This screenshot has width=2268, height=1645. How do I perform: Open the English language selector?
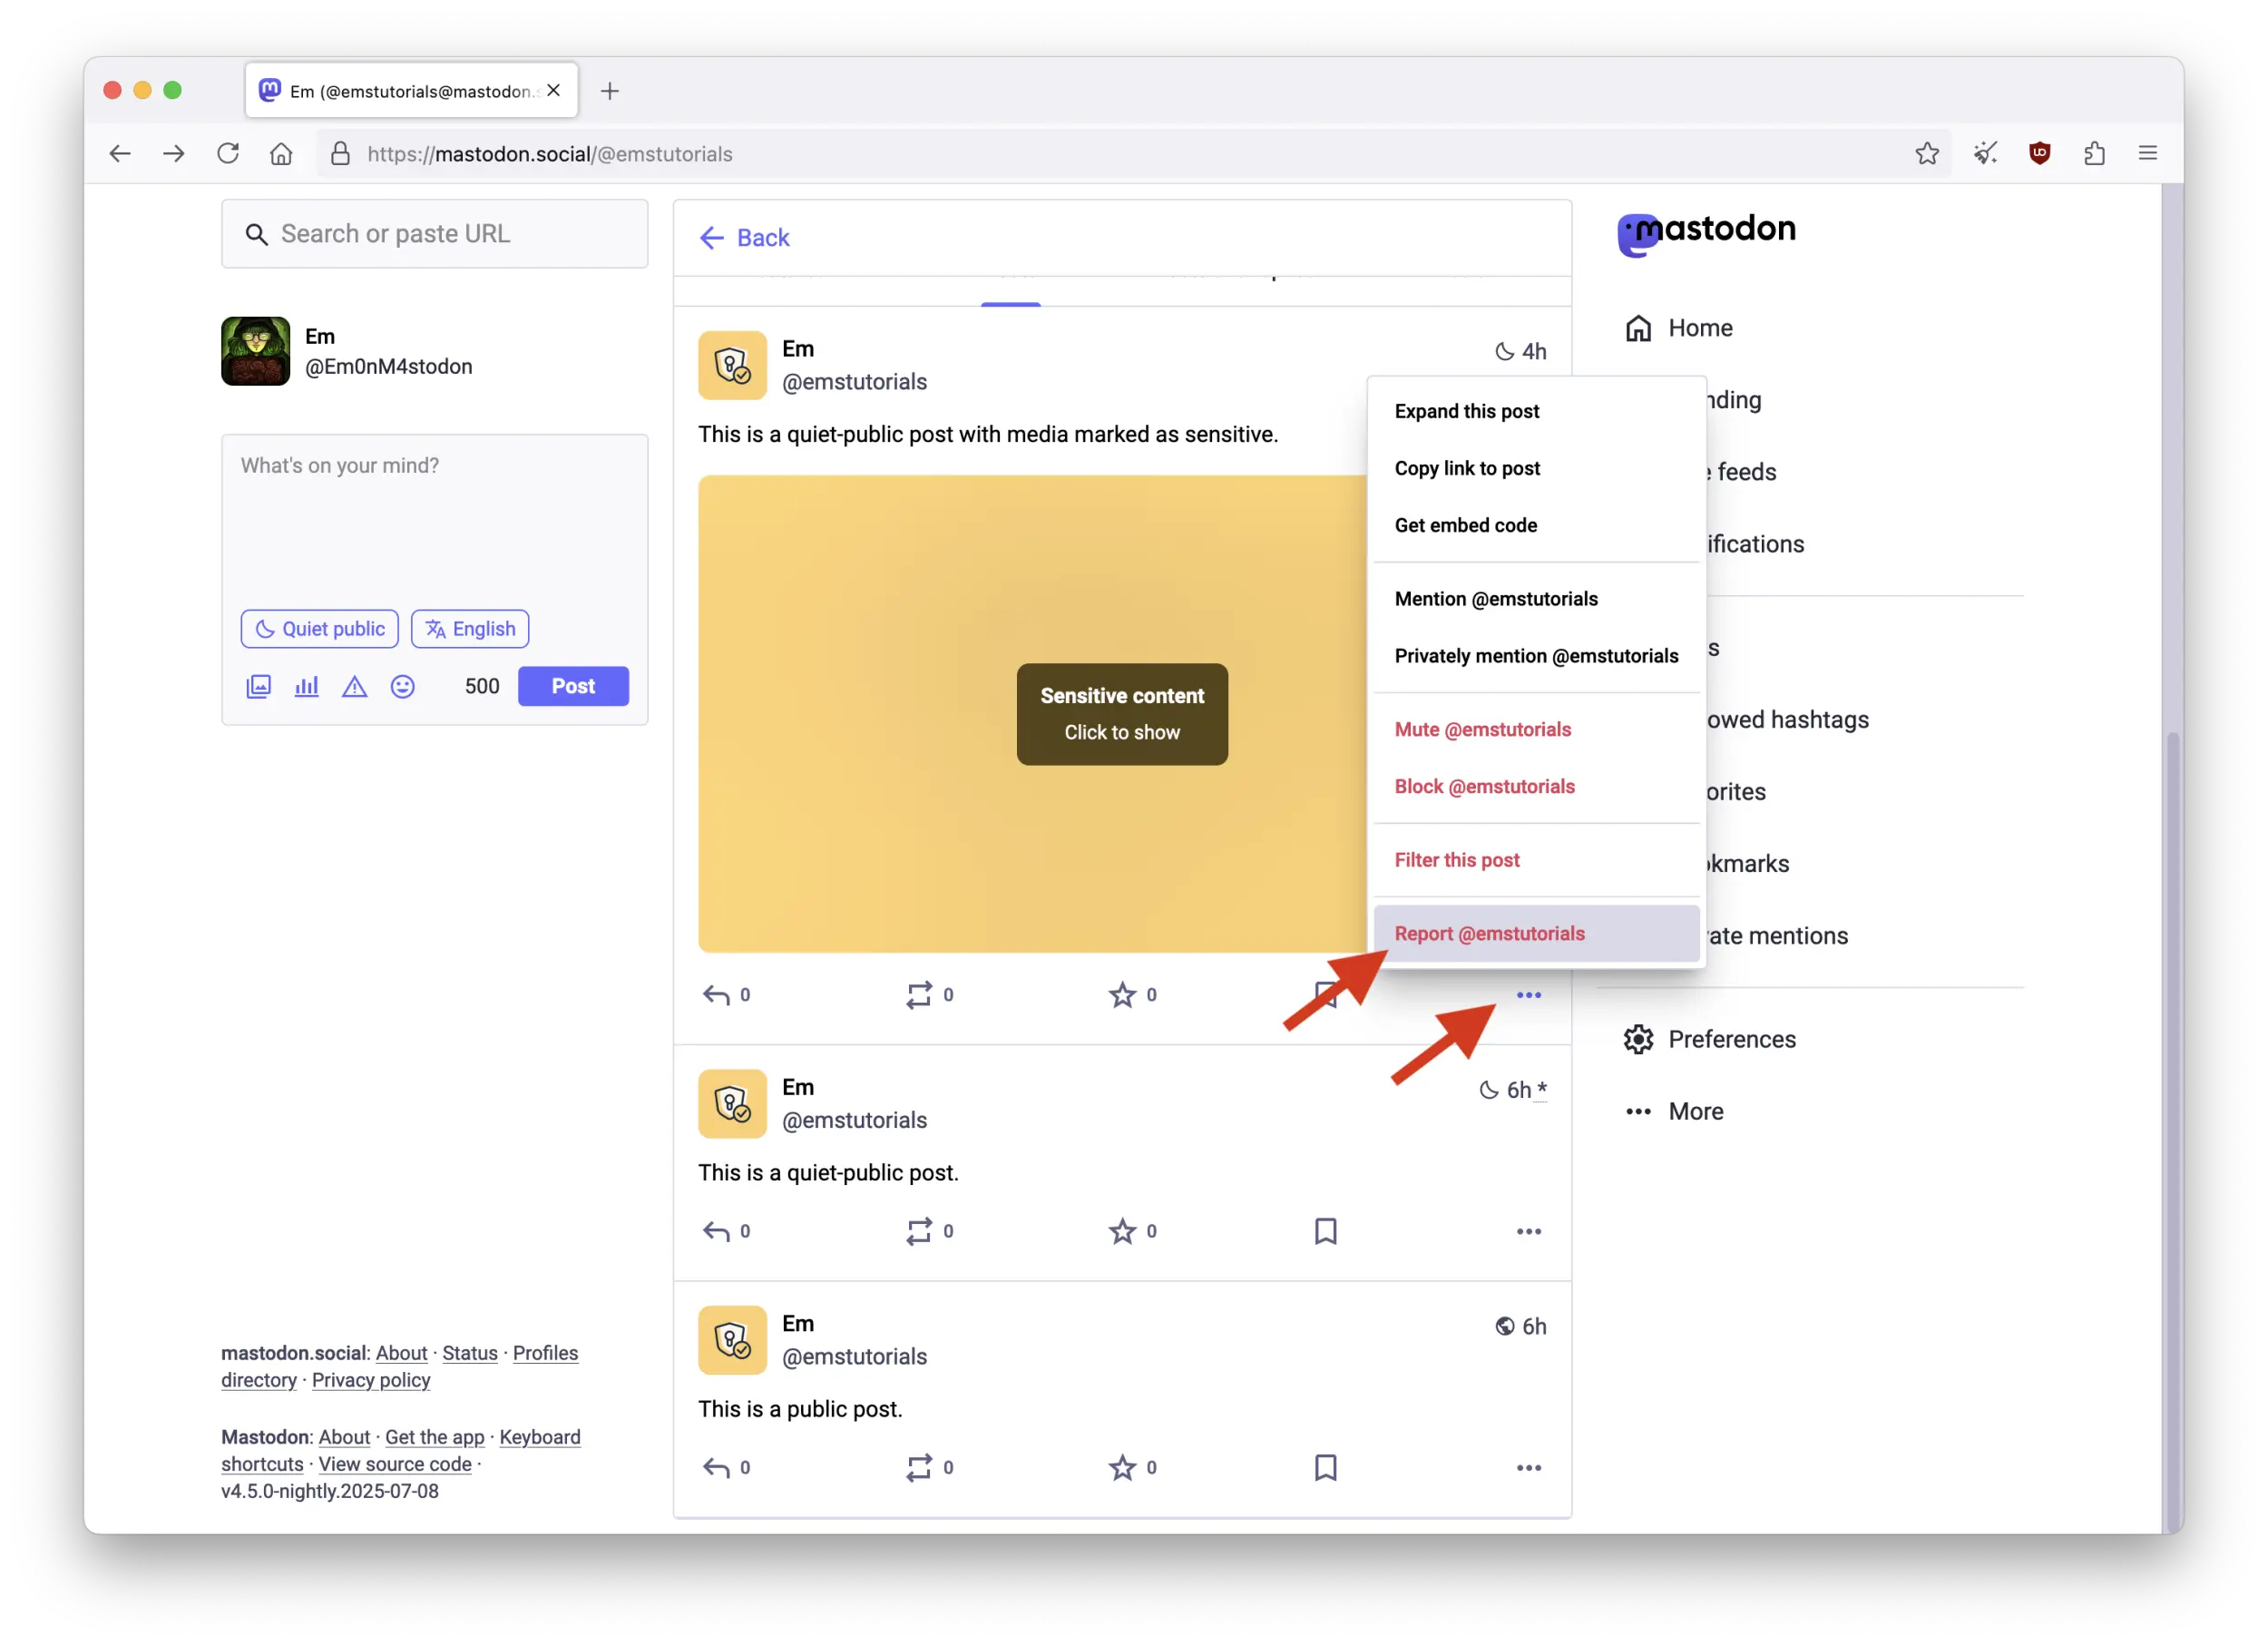pos(469,628)
